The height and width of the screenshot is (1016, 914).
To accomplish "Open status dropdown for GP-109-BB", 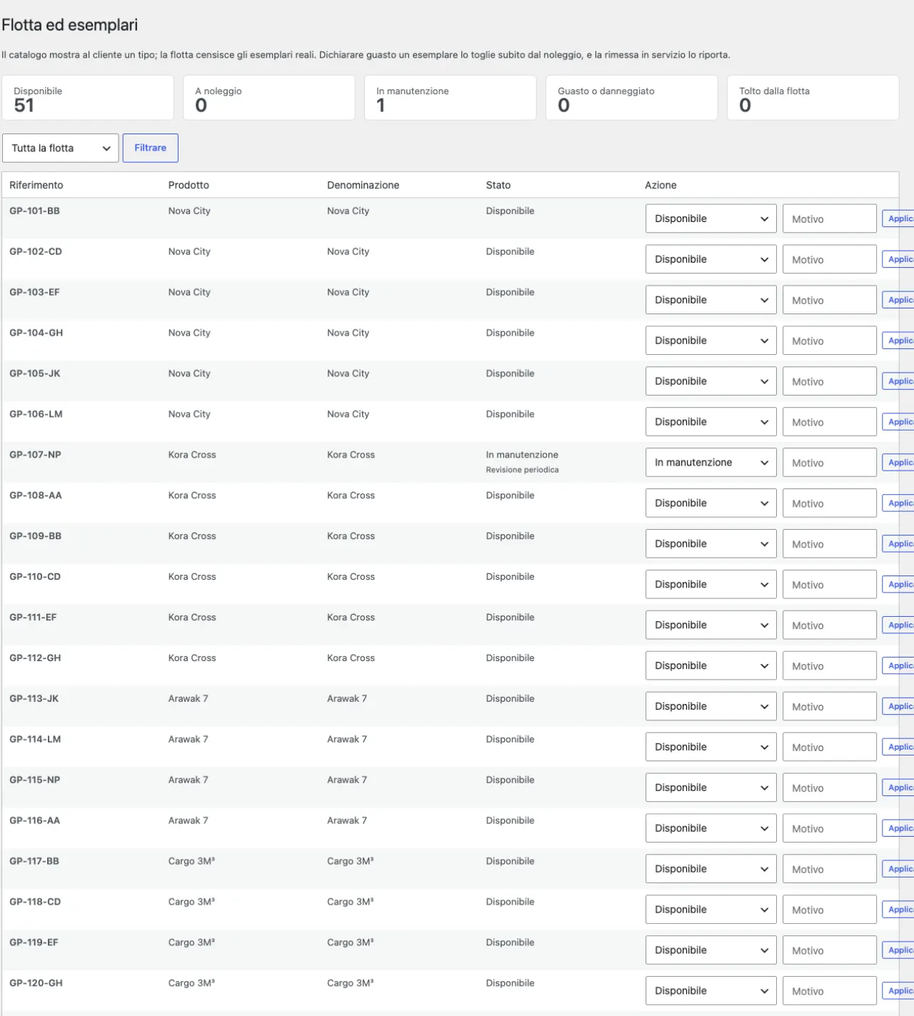I will click(x=710, y=543).
